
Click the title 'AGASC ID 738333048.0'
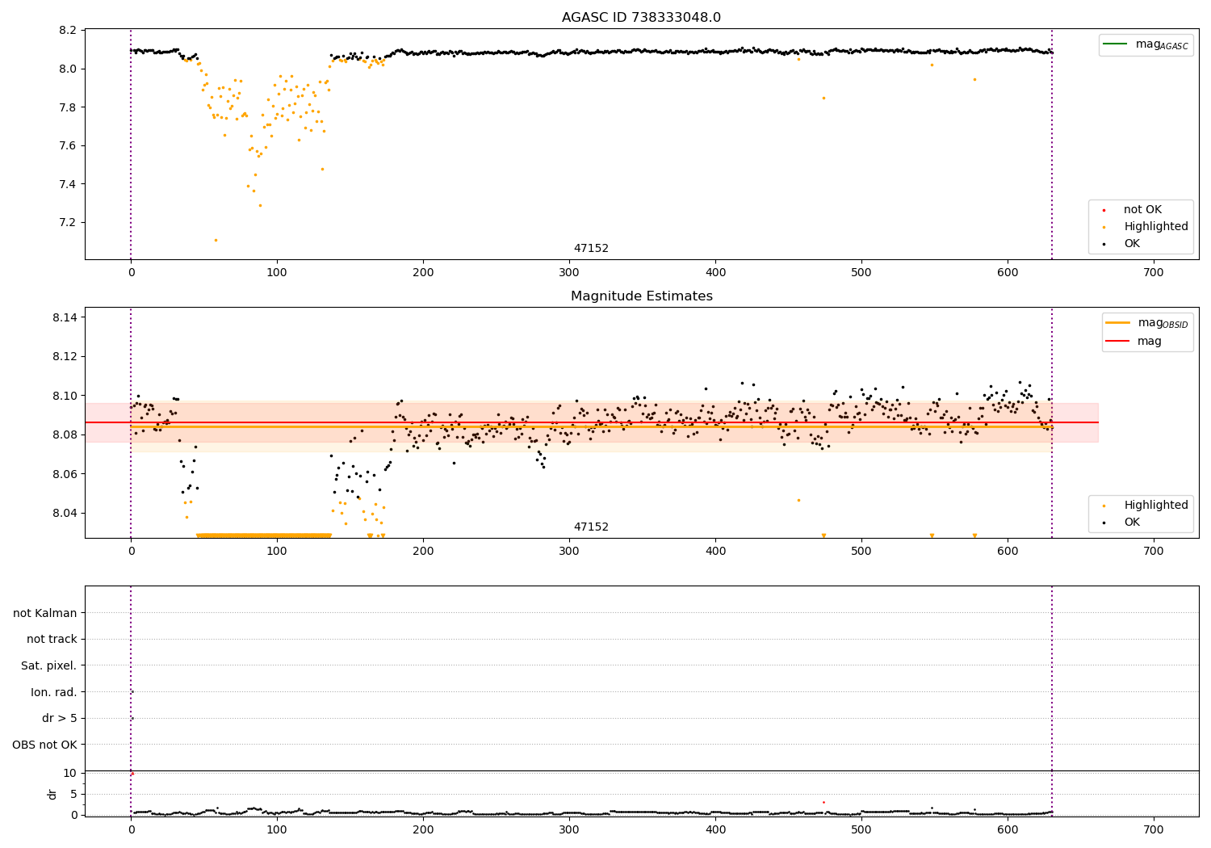point(641,18)
